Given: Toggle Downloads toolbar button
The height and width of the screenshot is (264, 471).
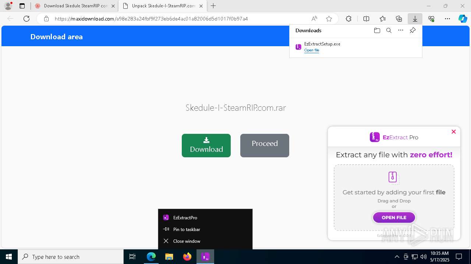Looking at the screenshot, I should pos(415,19).
